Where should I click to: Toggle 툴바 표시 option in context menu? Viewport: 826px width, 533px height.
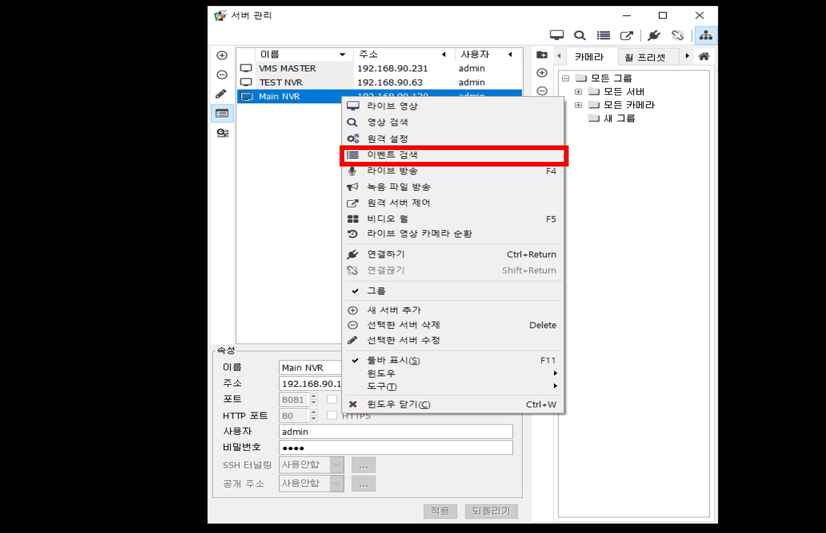(393, 361)
